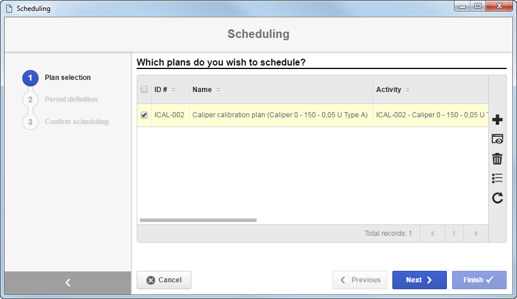Go to next page of records
517x299 pixels.
click(476, 233)
